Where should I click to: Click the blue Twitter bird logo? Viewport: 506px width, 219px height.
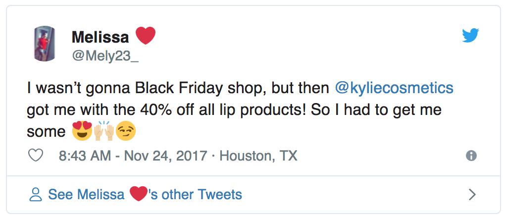(x=470, y=36)
